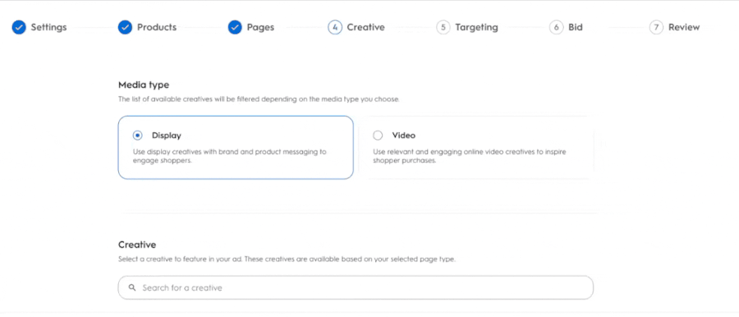Screen dimensions: 739x317
Task: Click the magnifier icon in creative search
Action: (x=133, y=287)
